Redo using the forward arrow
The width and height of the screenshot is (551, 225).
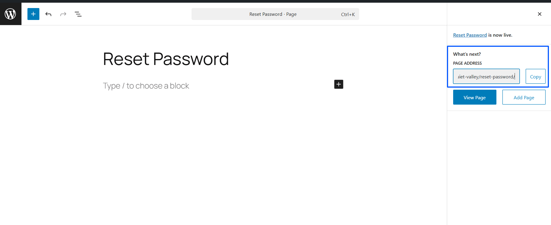pos(63,14)
